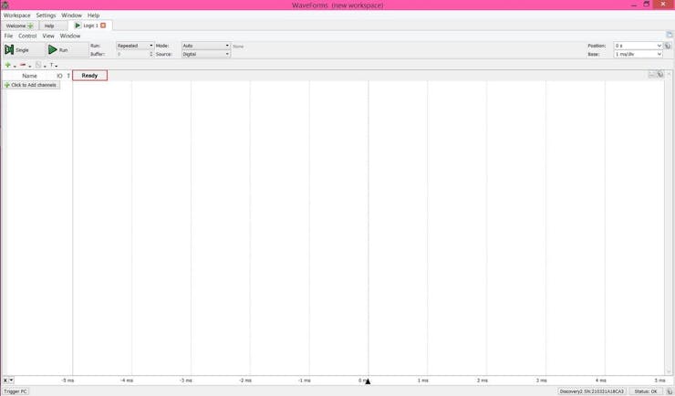Click the play icon on Logic 1 tab
675x396 pixels.
[78, 26]
